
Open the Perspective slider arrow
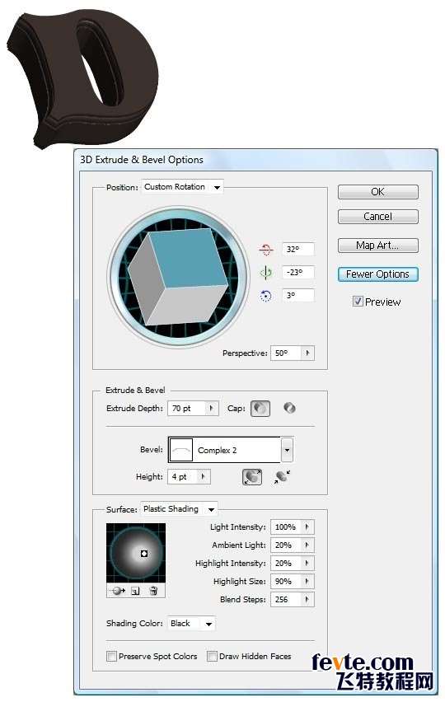(307, 353)
